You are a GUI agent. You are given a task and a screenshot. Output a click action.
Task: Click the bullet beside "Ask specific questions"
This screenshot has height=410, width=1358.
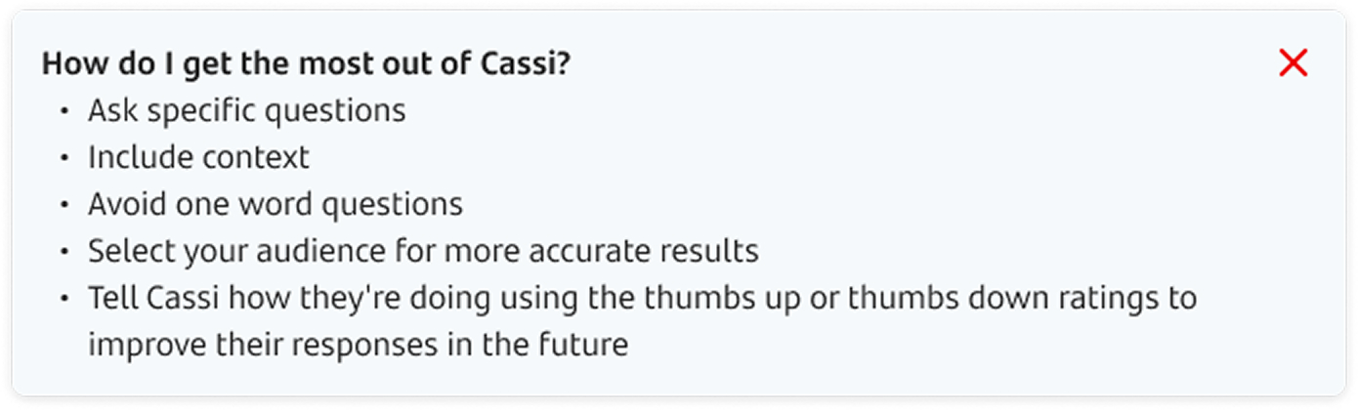[x=64, y=111]
